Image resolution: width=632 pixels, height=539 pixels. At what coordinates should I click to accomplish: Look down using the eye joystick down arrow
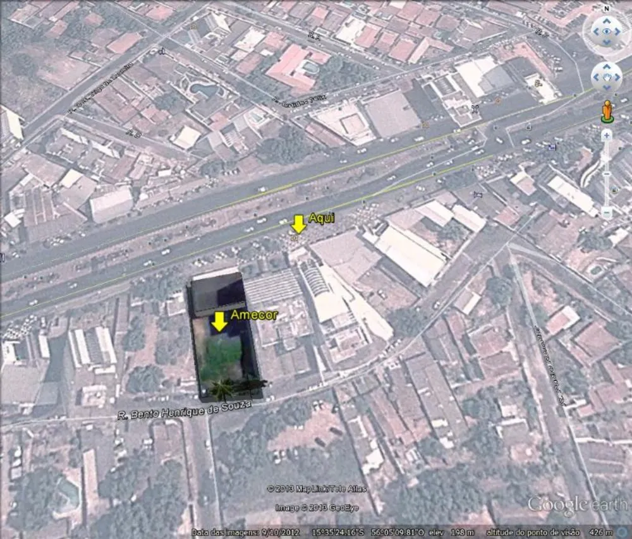point(606,42)
